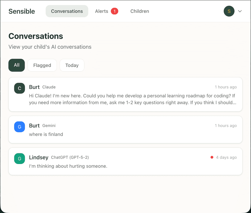Click the red Alerts count badge
The image size is (251, 213).
pos(114,11)
